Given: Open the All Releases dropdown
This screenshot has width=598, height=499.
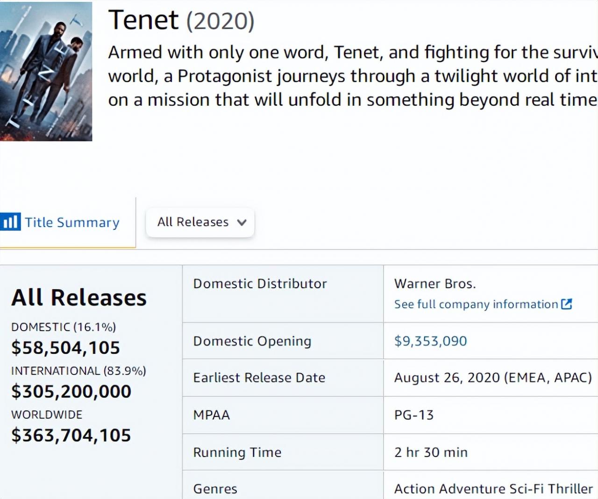Looking at the screenshot, I should 200,222.
